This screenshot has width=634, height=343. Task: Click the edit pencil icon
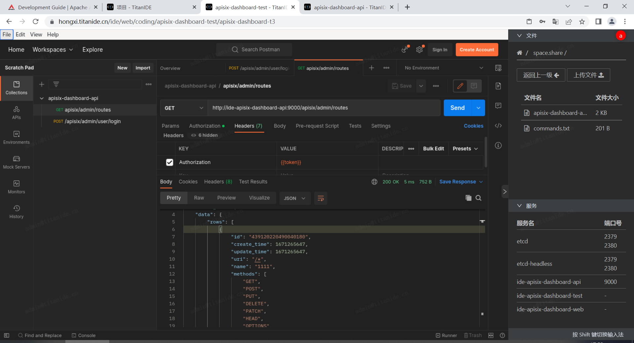460,86
